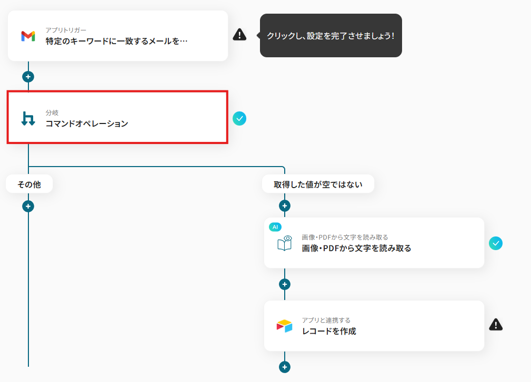Add a step below レコードを作成
531x382 pixels.
pyautogui.click(x=285, y=367)
